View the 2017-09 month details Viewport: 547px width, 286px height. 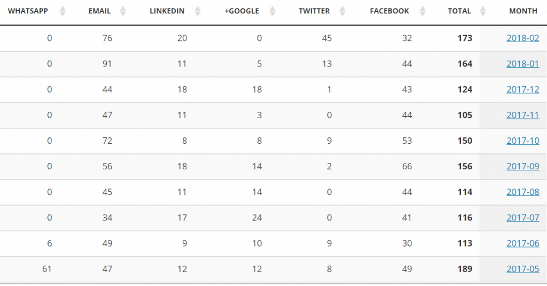point(522,166)
